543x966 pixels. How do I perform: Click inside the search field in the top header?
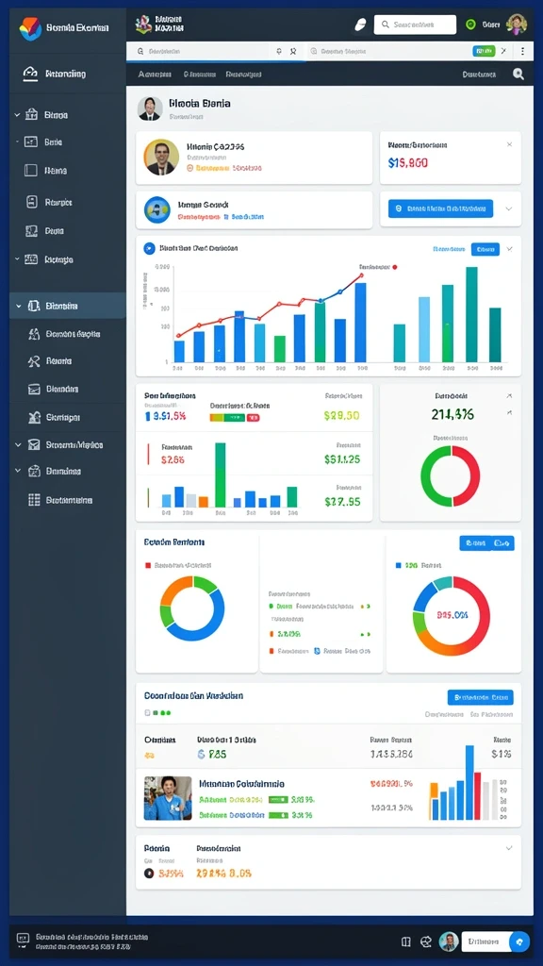pyautogui.click(x=415, y=25)
